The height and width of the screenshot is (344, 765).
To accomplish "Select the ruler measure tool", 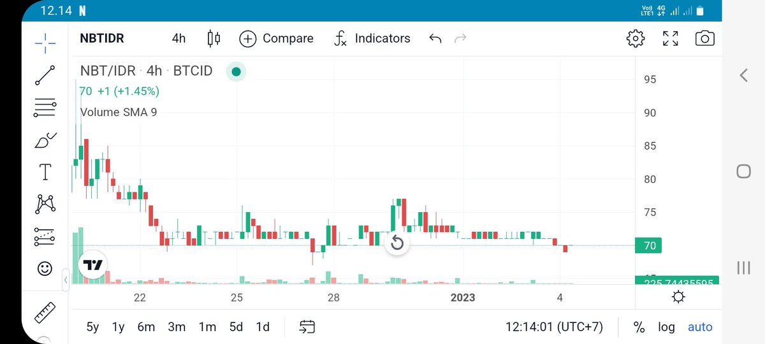I will [45, 313].
